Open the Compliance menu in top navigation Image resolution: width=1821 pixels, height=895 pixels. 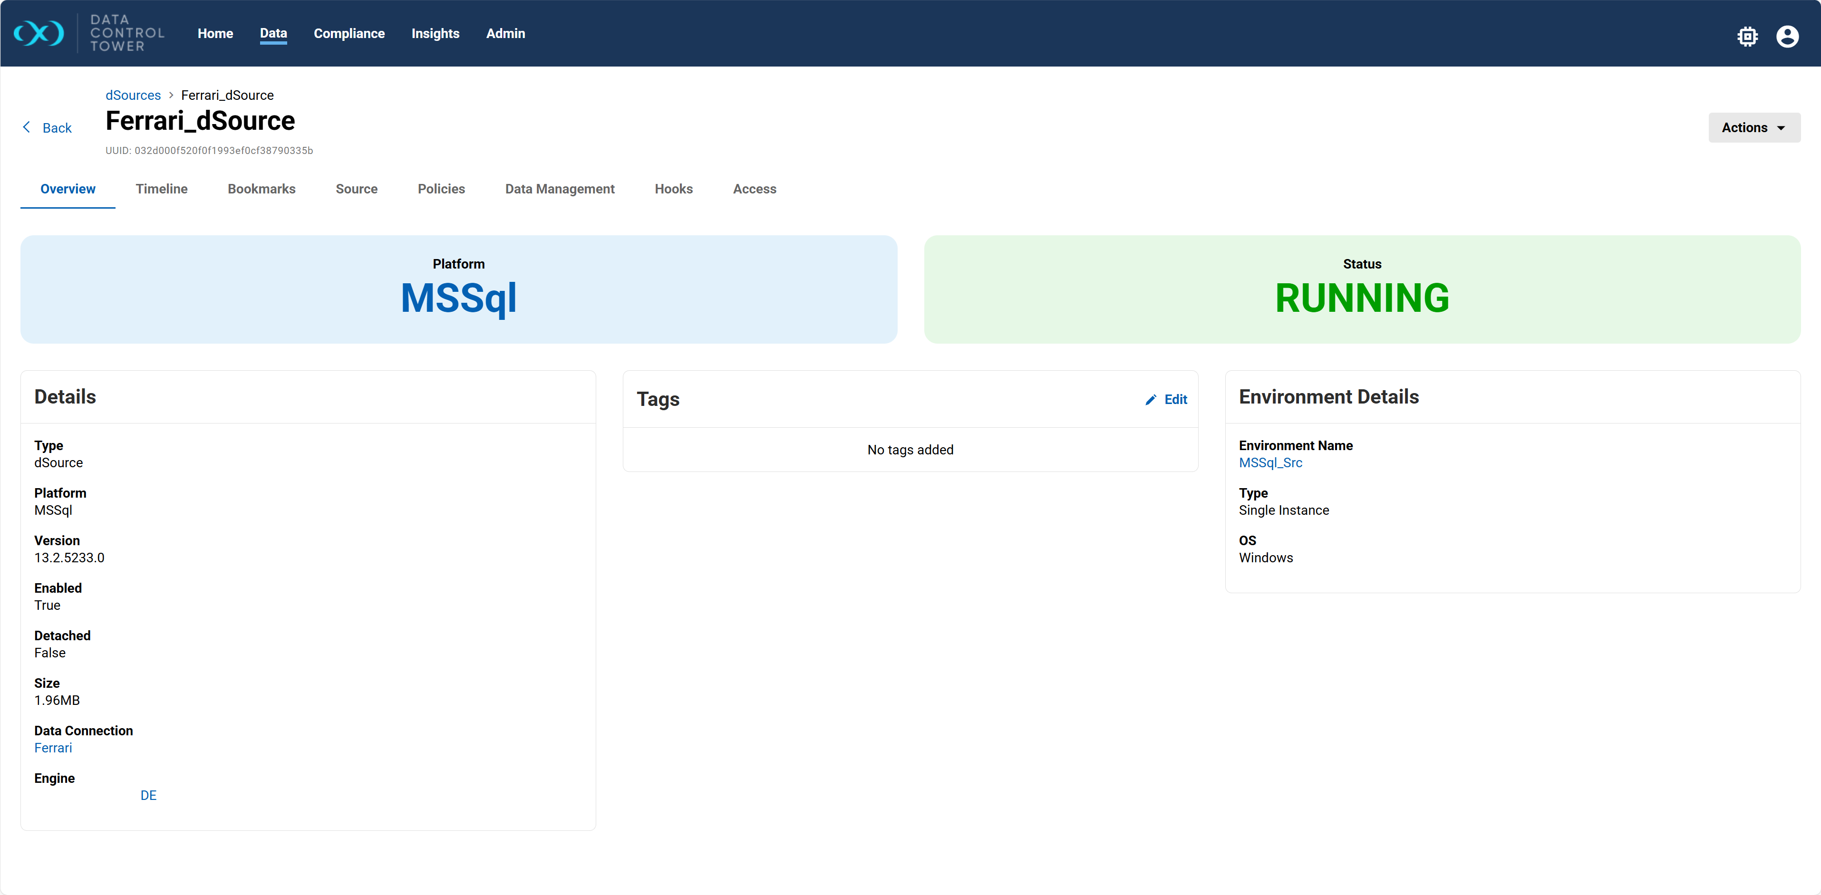[349, 33]
